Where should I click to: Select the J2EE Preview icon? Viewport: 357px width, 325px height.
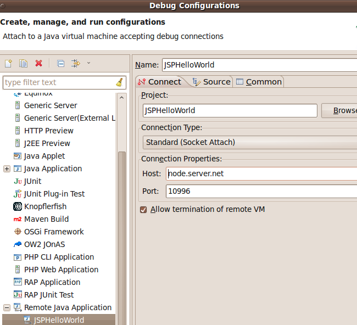coord(18,143)
